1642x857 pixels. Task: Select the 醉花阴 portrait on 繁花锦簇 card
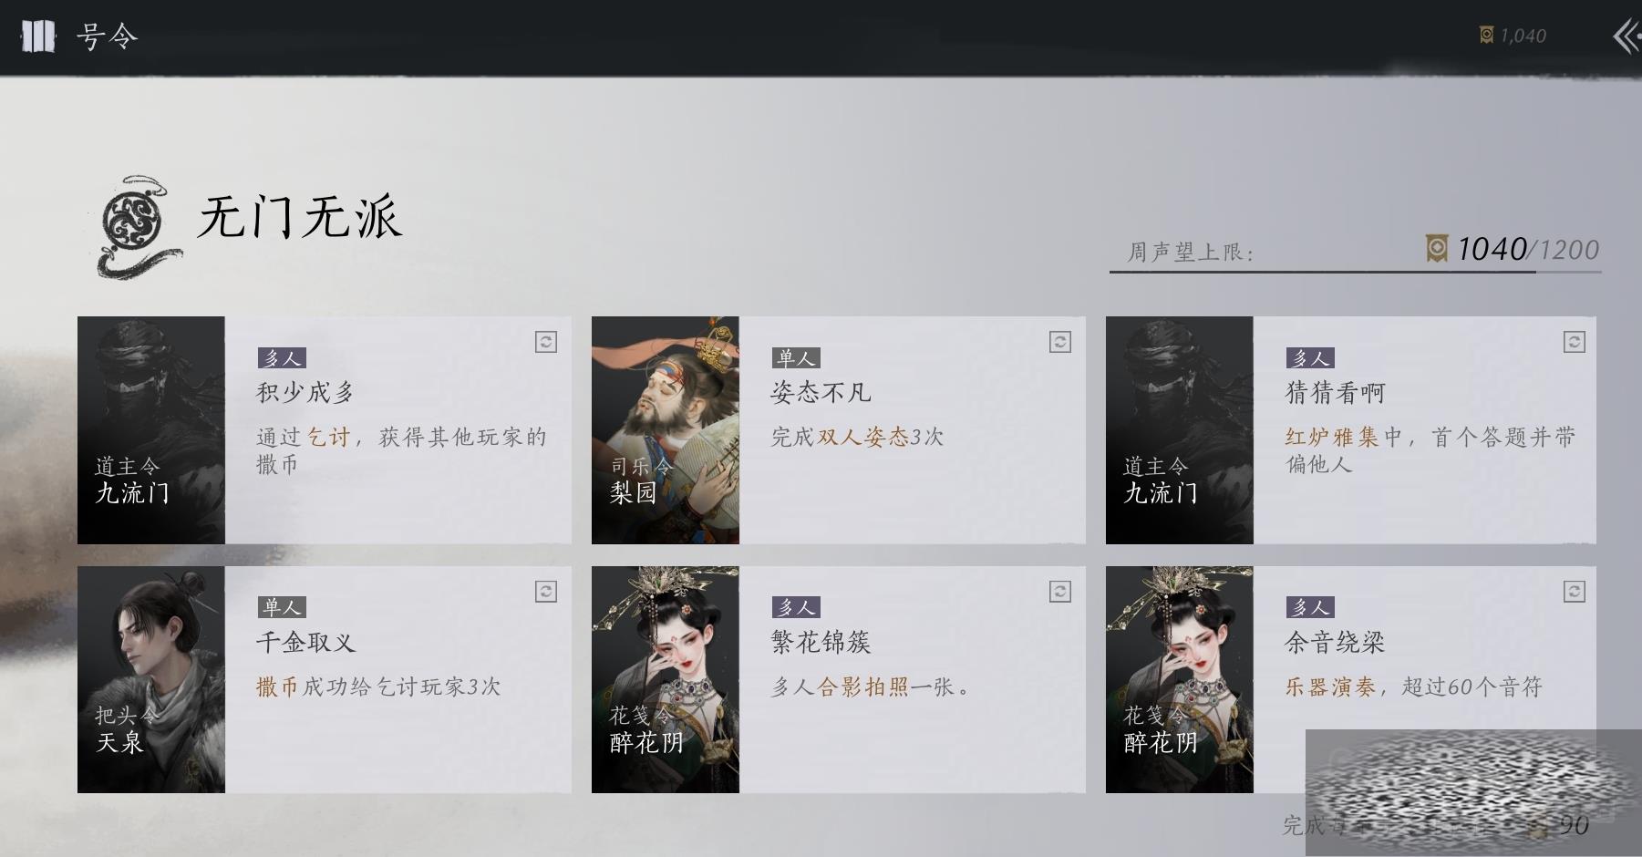[666, 679]
